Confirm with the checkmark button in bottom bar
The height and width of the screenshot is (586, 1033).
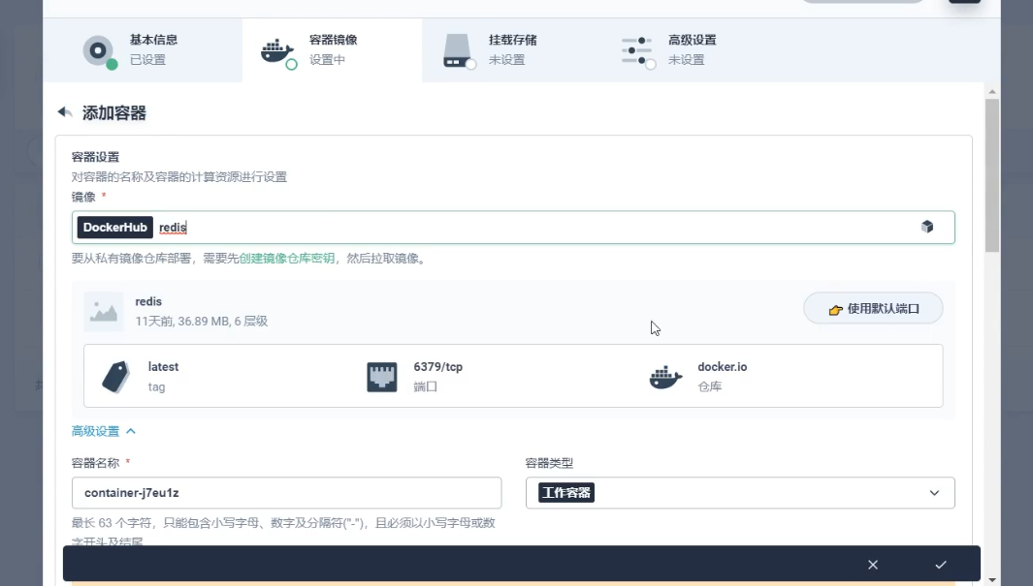pyautogui.click(x=941, y=565)
